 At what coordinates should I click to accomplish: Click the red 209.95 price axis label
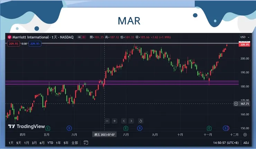(244, 45)
